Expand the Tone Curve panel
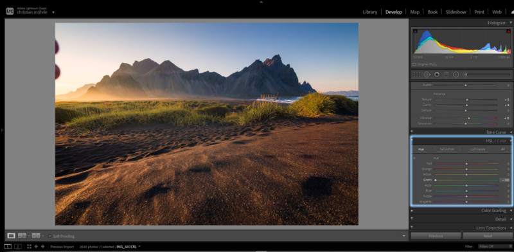 tap(495, 132)
